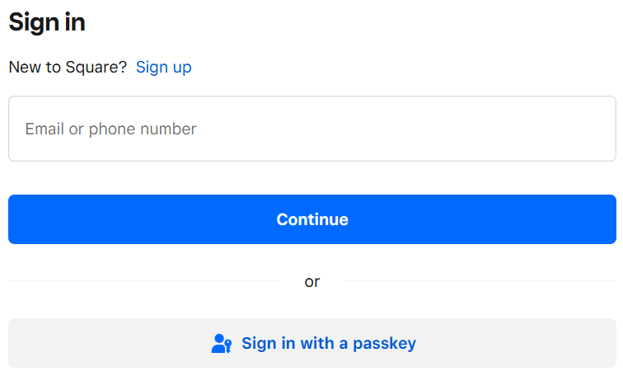Click the user icon beside passkey text
The width and height of the screenshot is (623, 376).
pos(222,343)
